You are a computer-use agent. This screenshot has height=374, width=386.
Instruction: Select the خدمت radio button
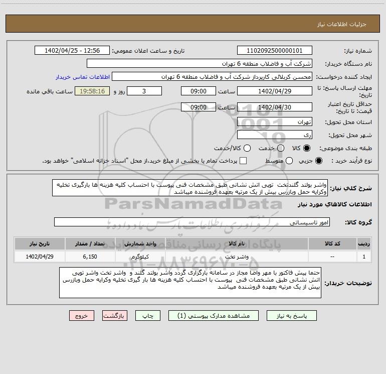[281, 148]
